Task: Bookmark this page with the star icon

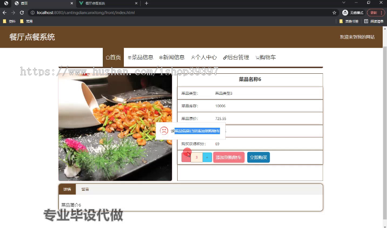Action: [334, 12]
